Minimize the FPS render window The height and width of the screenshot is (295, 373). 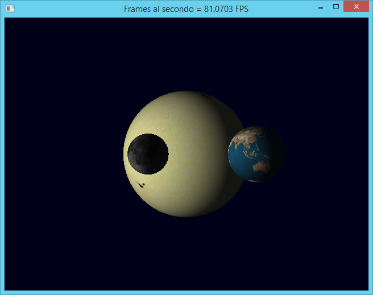coord(321,7)
